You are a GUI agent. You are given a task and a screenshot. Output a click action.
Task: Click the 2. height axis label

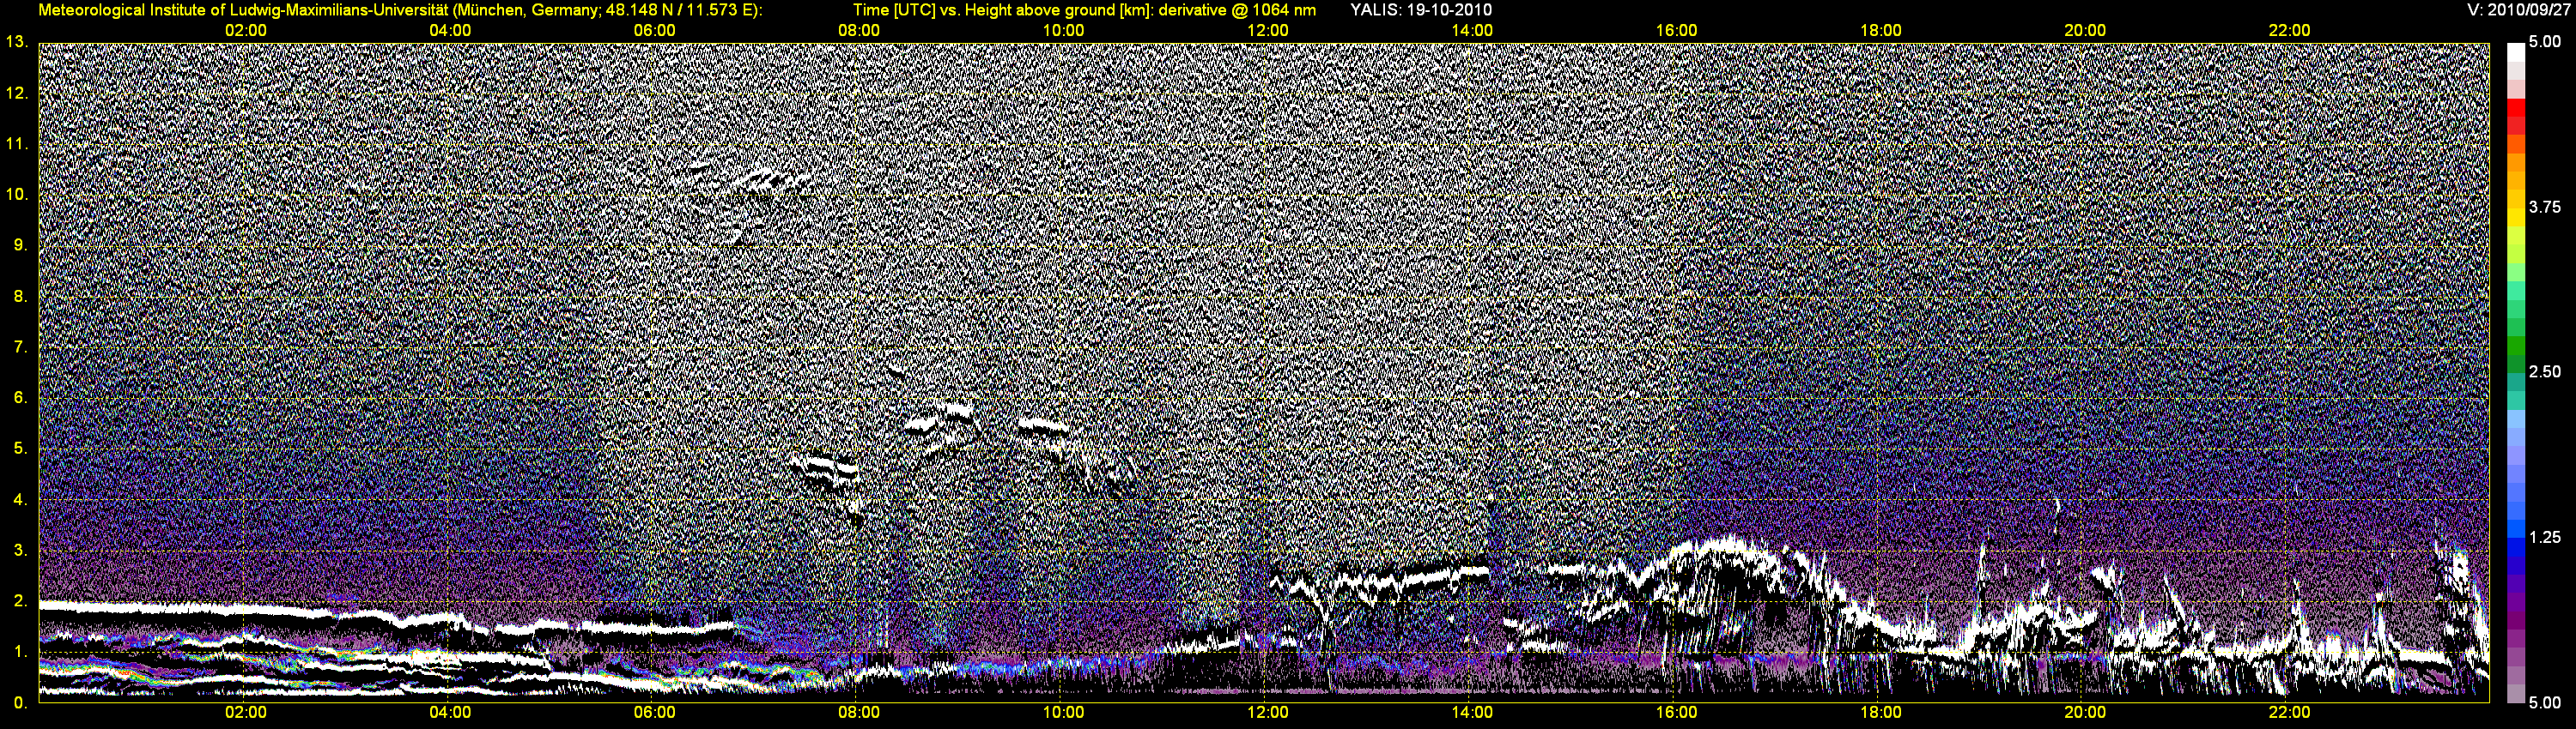click(21, 600)
